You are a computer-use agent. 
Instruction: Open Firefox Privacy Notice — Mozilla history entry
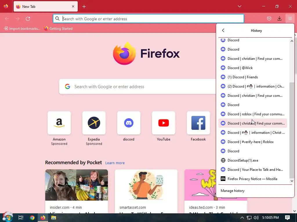tap(253, 179)
